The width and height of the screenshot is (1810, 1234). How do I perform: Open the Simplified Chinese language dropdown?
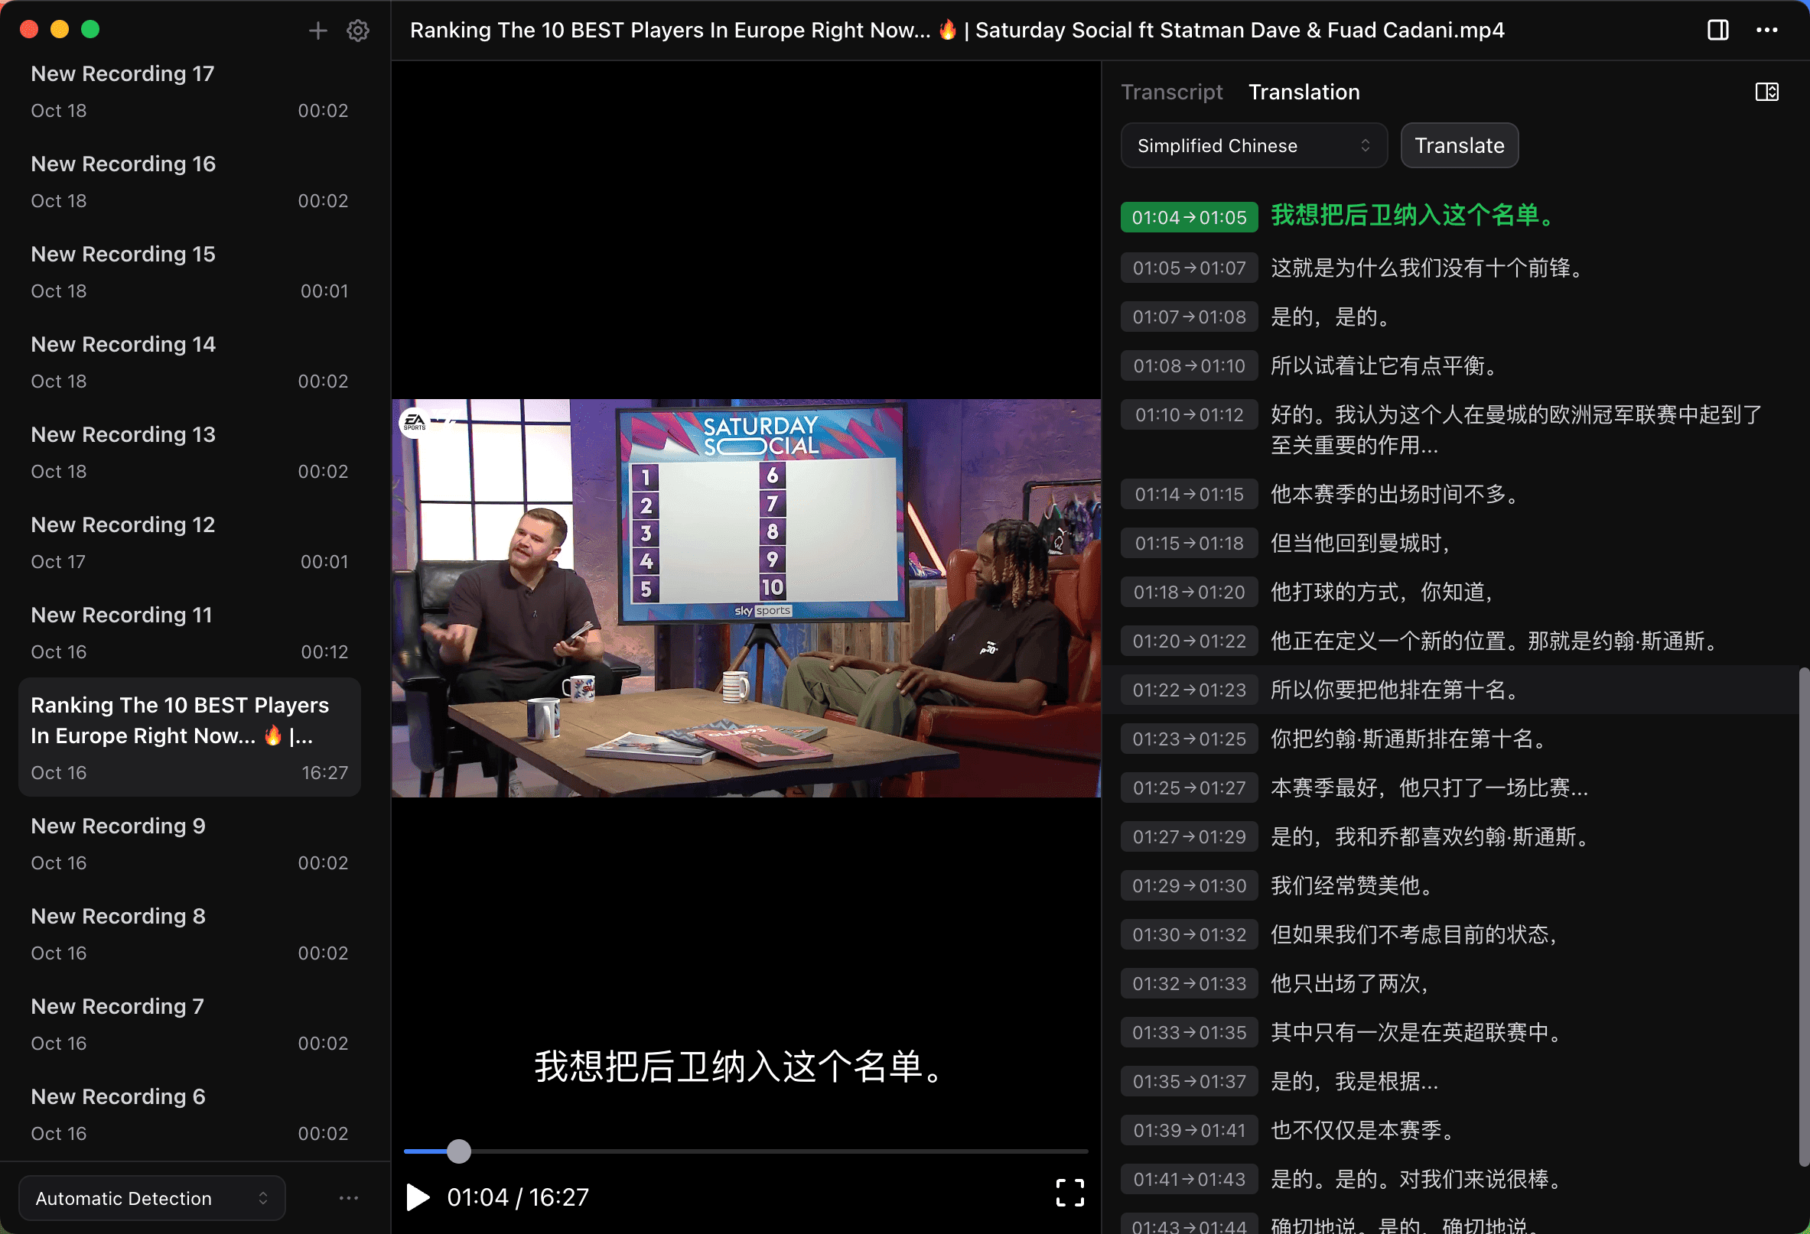(1253, 145)
